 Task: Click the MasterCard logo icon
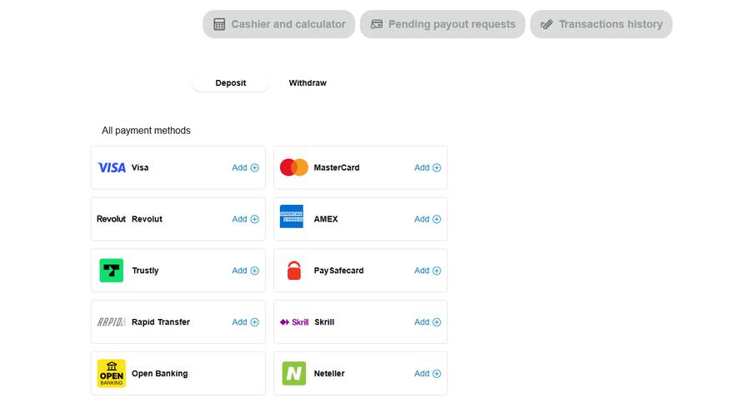click(x=293, y=167)
